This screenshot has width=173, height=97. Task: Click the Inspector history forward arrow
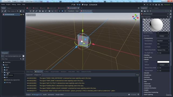168,11
